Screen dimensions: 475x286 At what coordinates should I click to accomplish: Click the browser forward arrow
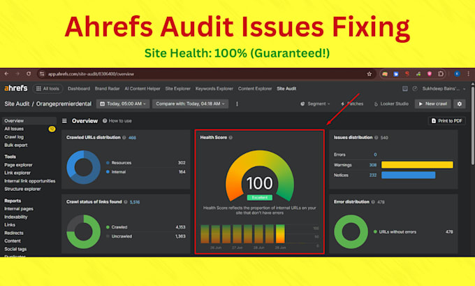pyautogui.click(x=17, y=73)
